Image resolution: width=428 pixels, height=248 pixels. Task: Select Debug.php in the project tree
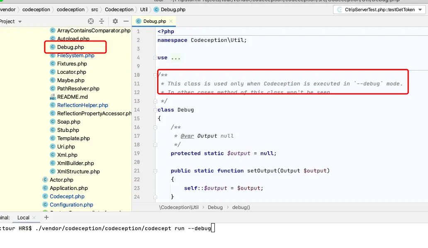pos(71,47)
